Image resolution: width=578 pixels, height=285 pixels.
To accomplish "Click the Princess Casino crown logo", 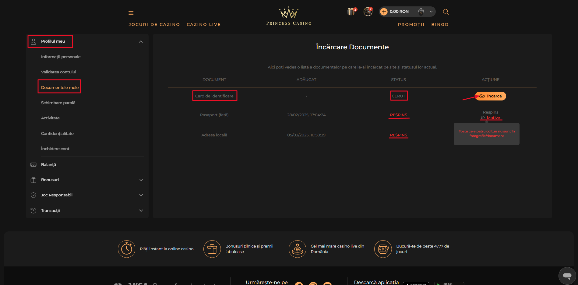I will (x=289, y=16).
